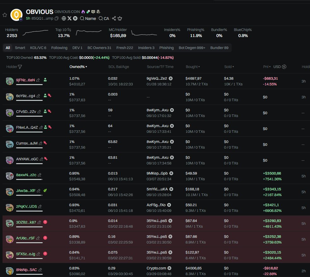Copy the 8SQQ1...ump contract address

[57, 18]
